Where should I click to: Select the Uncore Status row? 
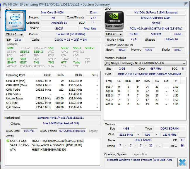(x=52, y=99)
